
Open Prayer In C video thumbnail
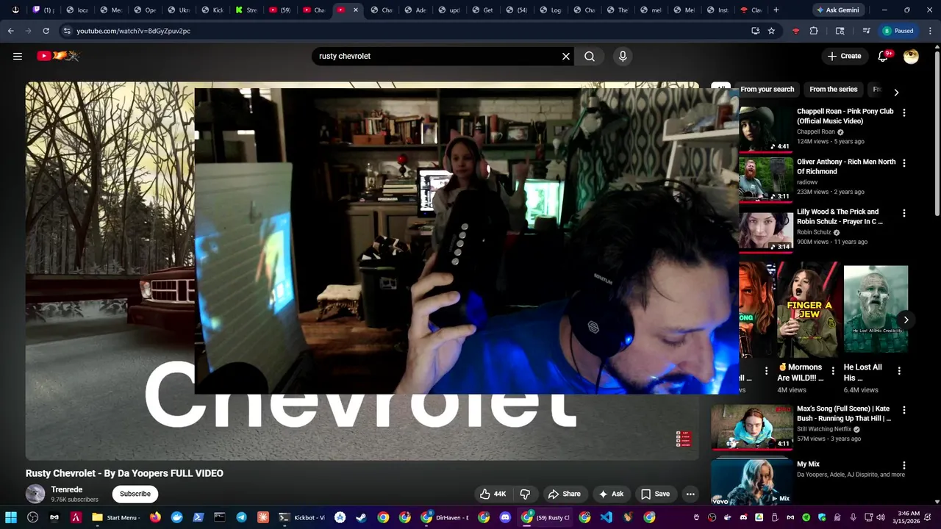765,229
